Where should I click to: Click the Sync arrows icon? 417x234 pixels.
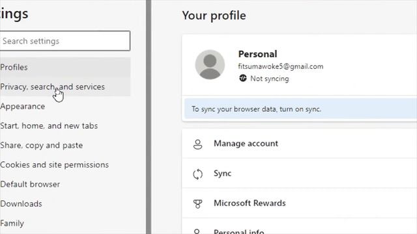click(x=197, y=174)
